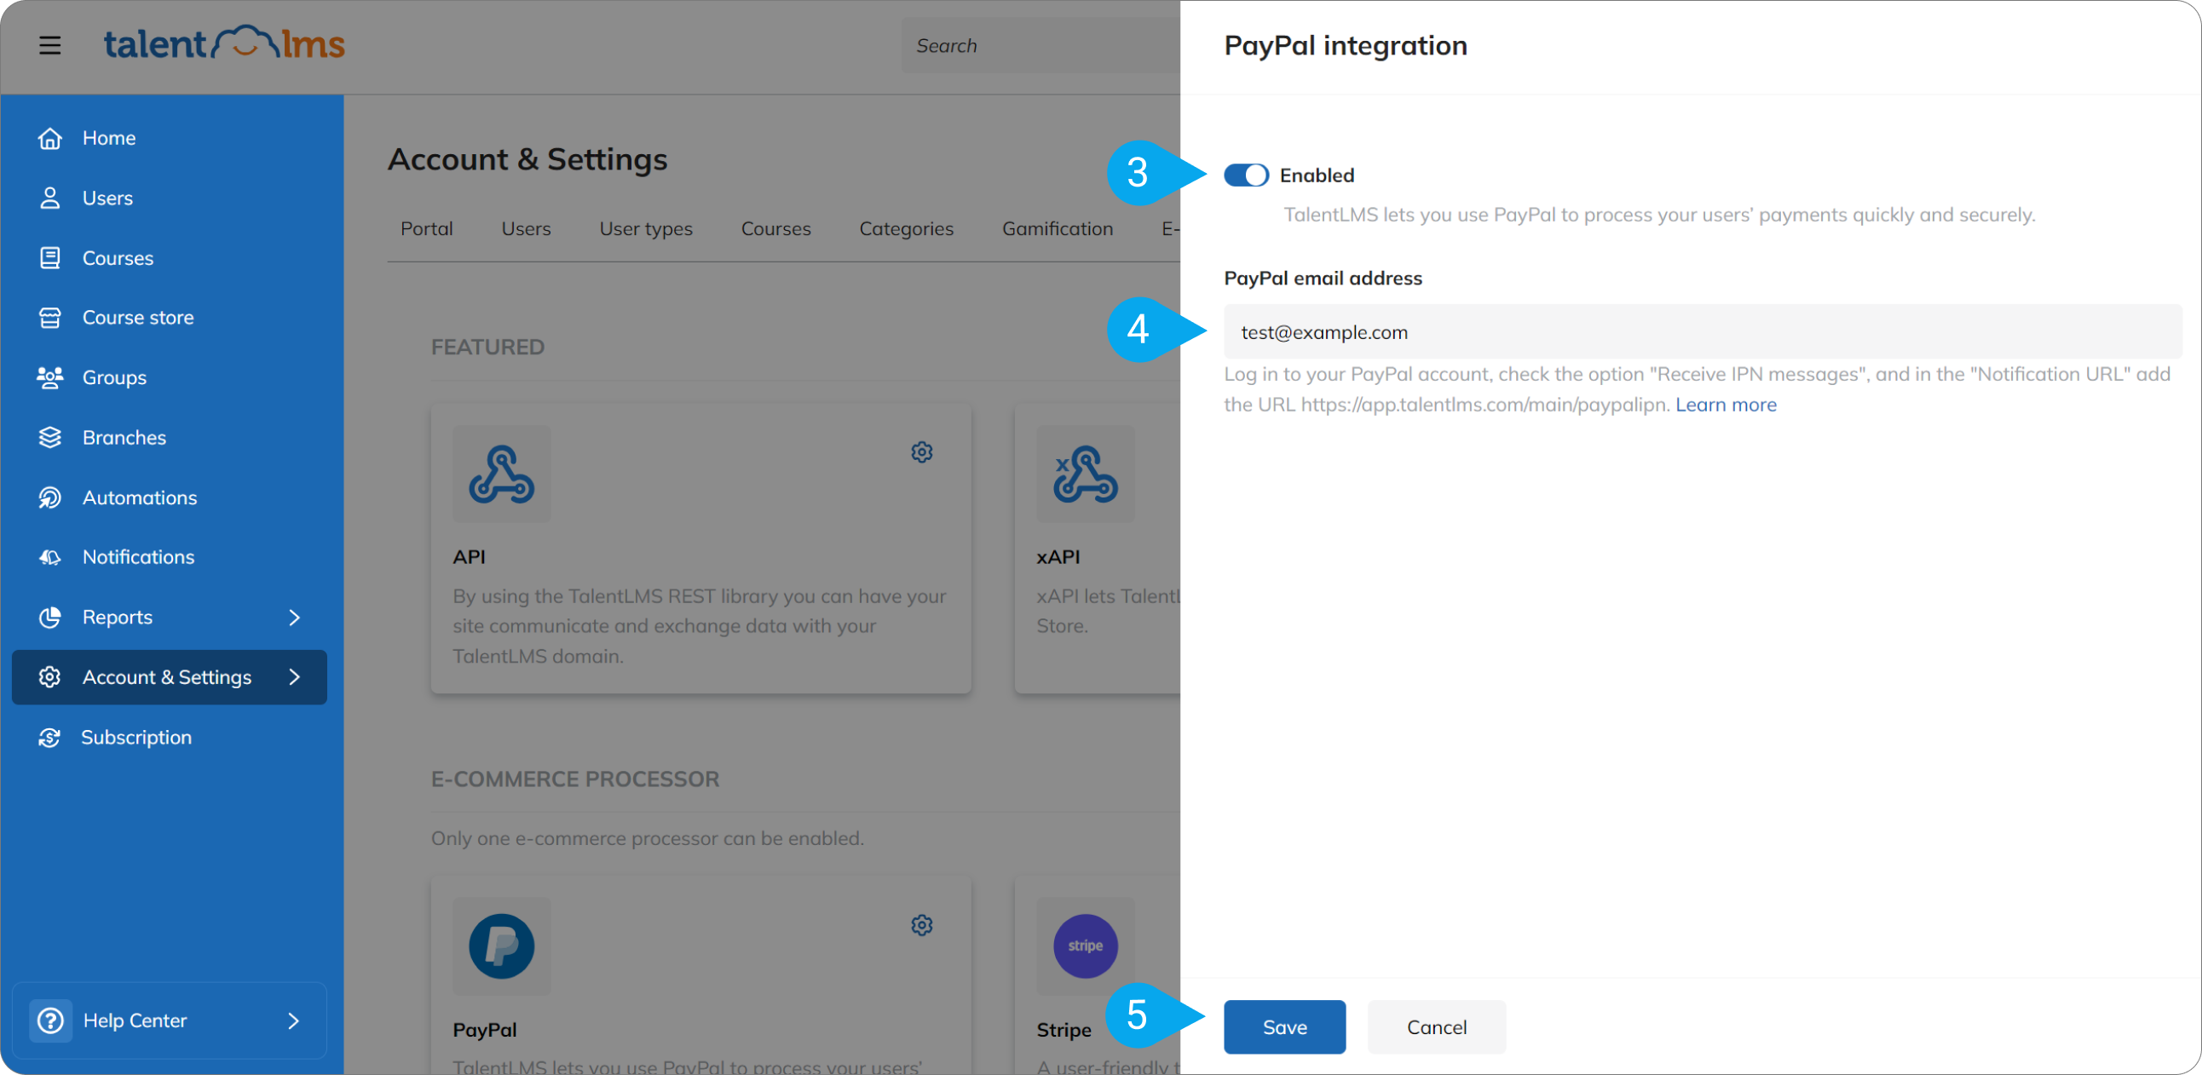This screenshot has height=1075, width=2202.
Task: Click the Account & Settings gear icon
Action: (49, 677)
